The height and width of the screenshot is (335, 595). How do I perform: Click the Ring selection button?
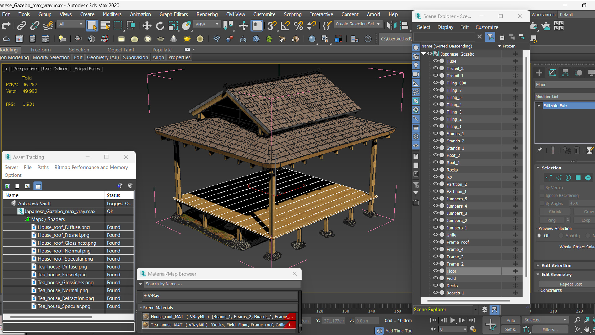[552, 220]
